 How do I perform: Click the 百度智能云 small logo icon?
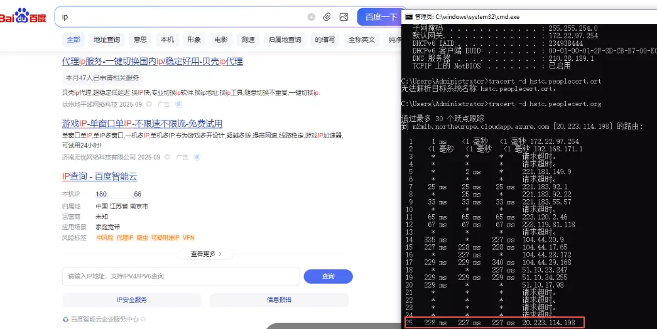[66, 320]
